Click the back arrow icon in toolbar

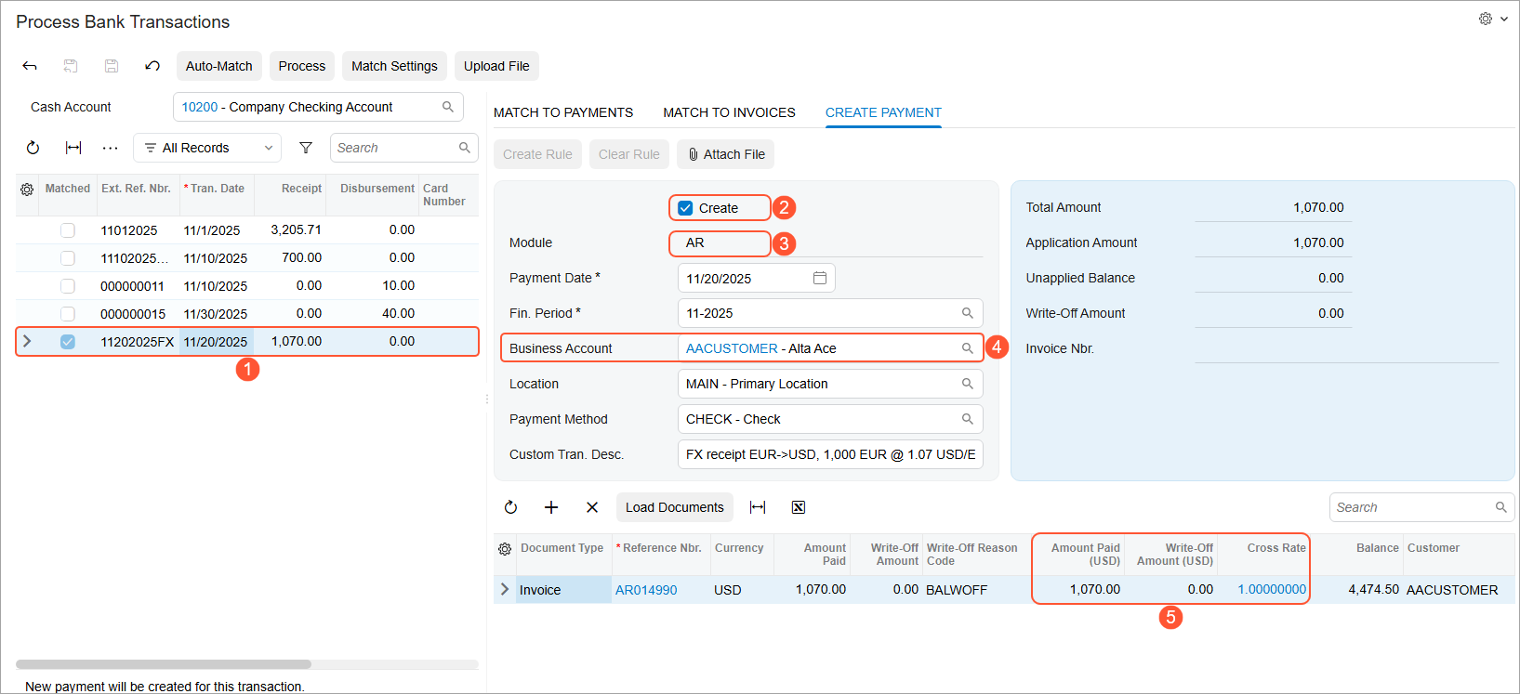30,66
